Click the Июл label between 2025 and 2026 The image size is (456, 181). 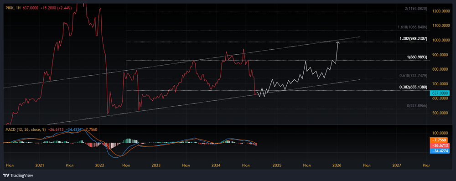pyautogui.click(x=306, y=165)
